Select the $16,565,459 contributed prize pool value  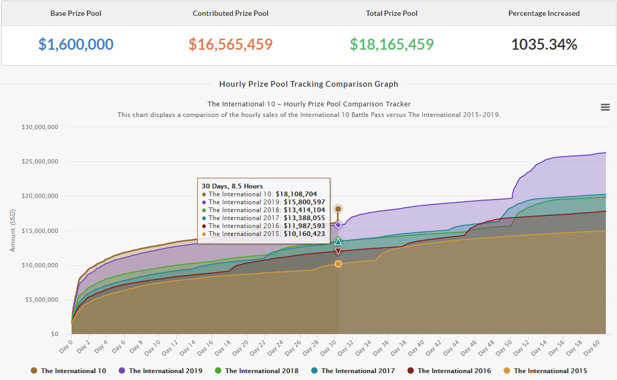click(x=231, y=44)
